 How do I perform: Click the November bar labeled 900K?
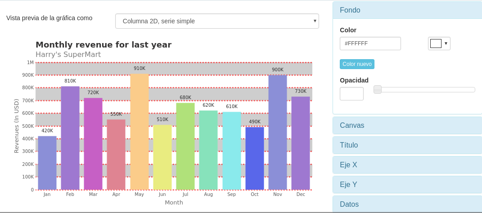(x=278, y=132)
